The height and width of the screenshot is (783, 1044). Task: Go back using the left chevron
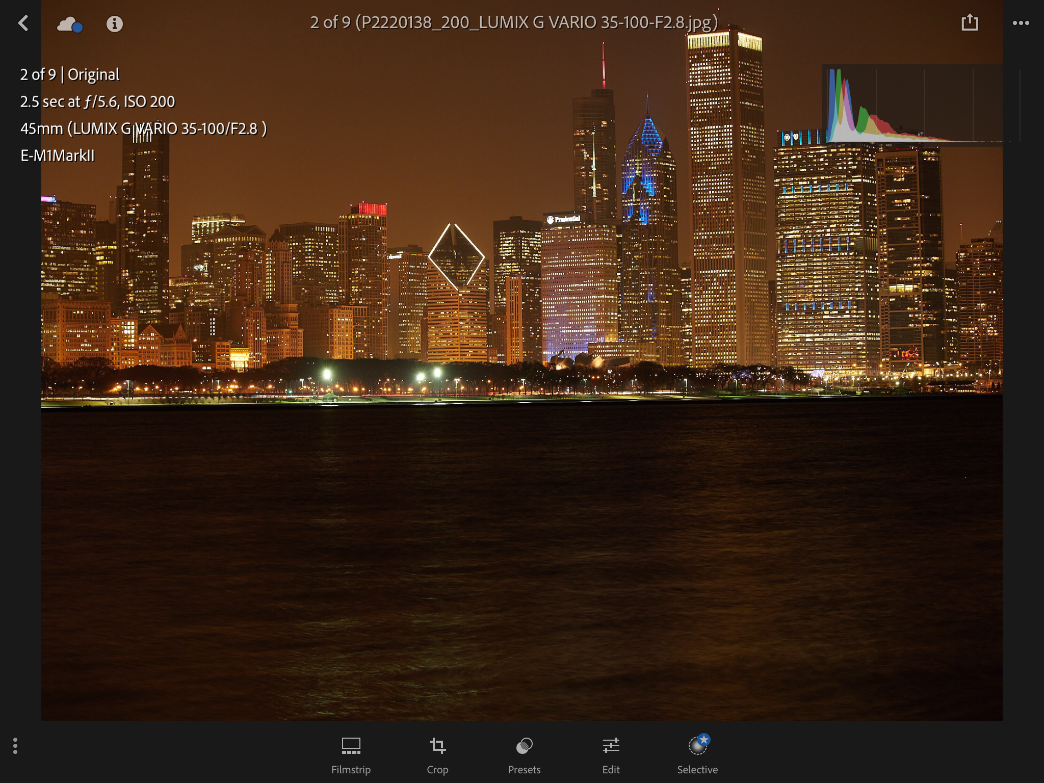tap(23, 23)
